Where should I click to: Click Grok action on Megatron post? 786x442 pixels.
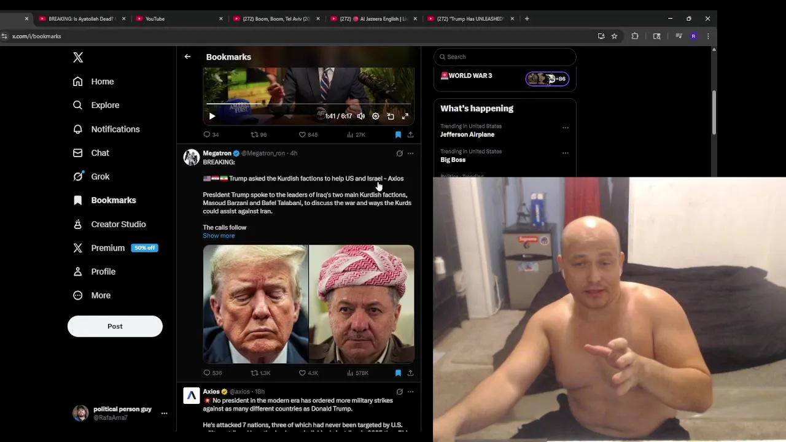click(x=399, y=153)
